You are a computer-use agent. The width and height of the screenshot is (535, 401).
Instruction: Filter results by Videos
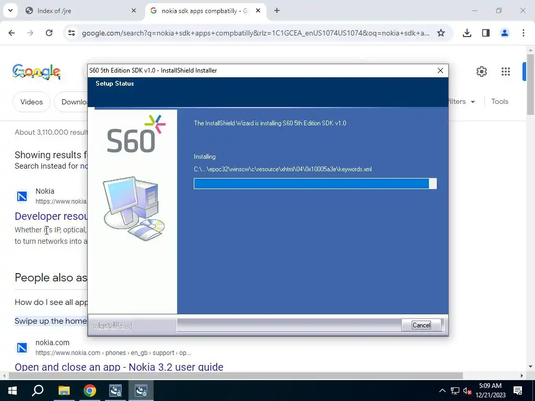pos(31,102)
